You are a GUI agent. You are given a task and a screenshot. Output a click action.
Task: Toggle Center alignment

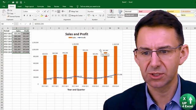[56, 16]
